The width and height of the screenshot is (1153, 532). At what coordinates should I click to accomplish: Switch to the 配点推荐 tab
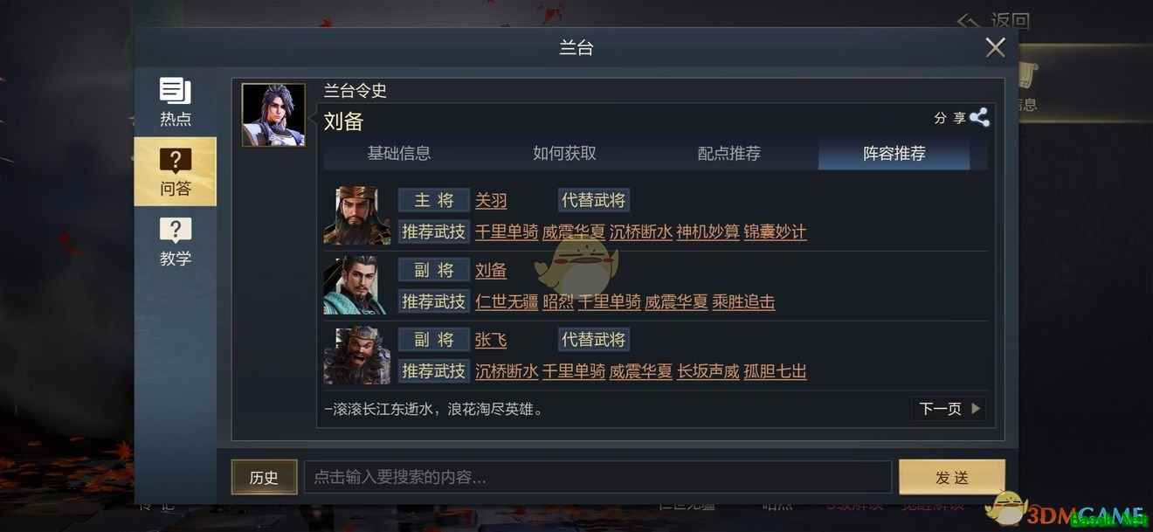click(x=729, y=153)
